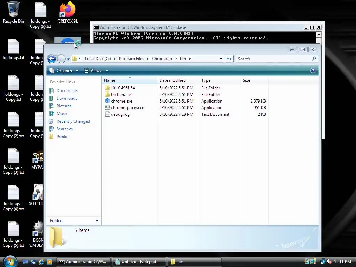Screen dimensions: 356x267
Task: Select Program Files in breadcrumb
Action: point(131,59)
